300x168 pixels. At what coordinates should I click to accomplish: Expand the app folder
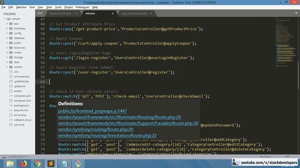coord(7,24)
